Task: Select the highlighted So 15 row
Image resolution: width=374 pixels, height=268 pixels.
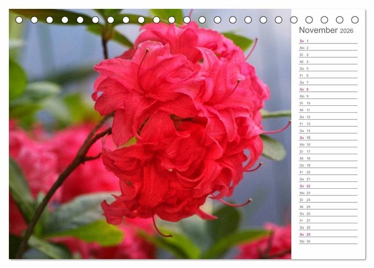Action: (x=328, y=137)
